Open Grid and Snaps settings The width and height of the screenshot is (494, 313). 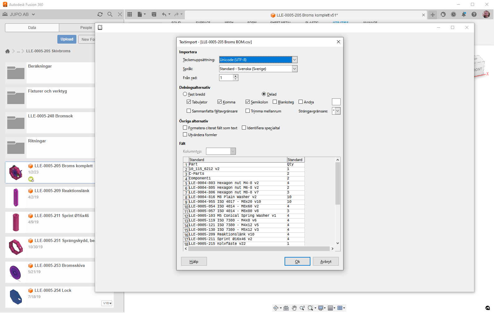click(330, 308)
